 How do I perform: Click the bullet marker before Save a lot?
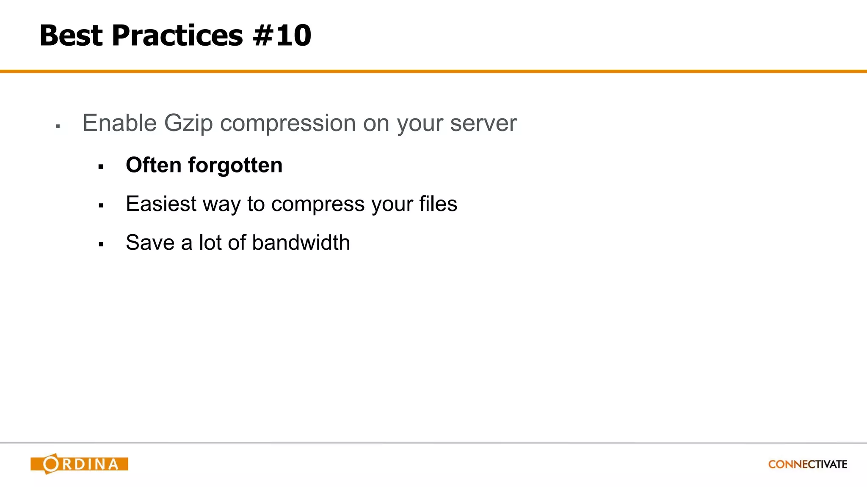[101, 244]
